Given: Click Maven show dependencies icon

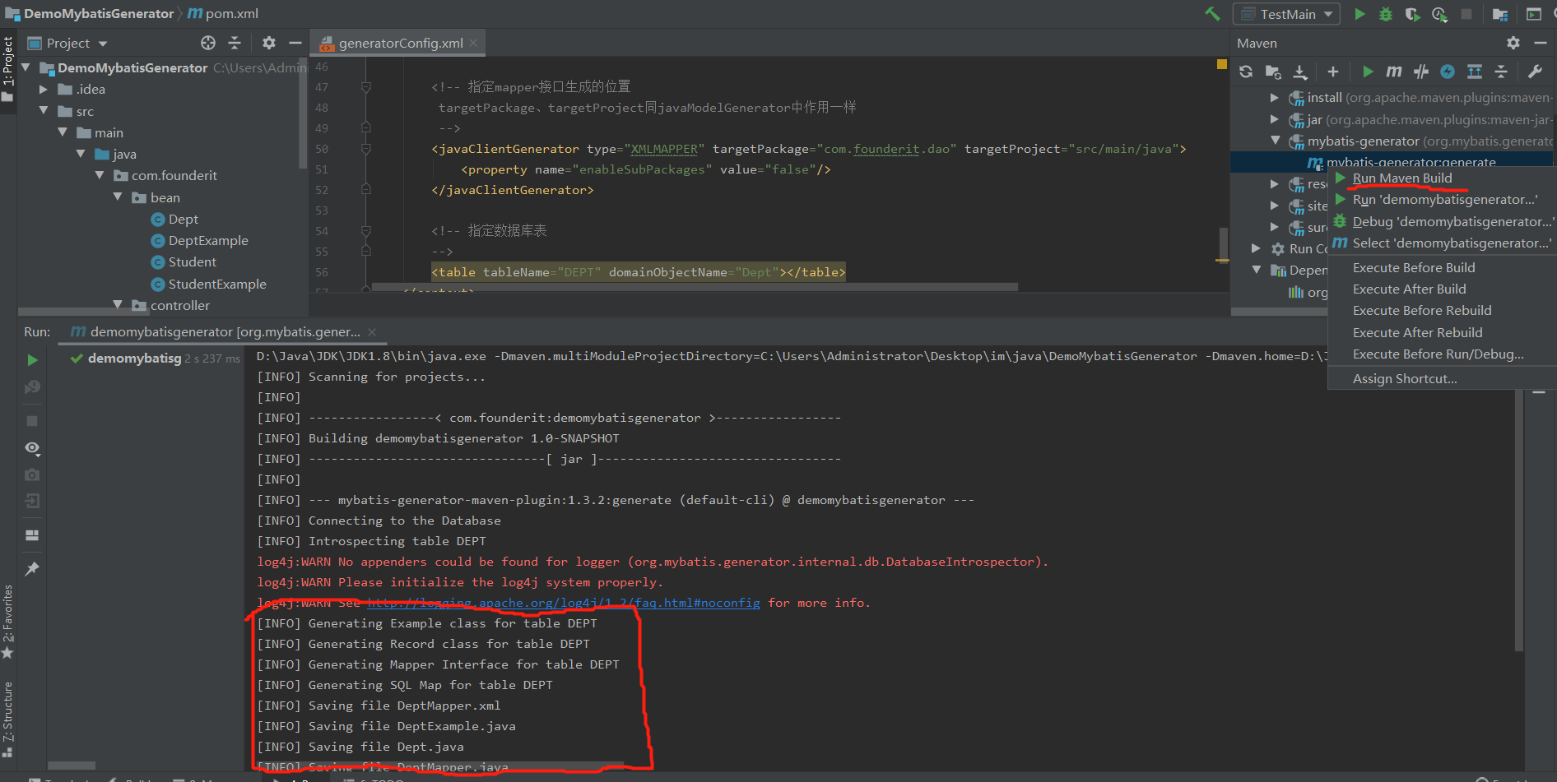Looking at the screenshot, I should pos(1475,72).
